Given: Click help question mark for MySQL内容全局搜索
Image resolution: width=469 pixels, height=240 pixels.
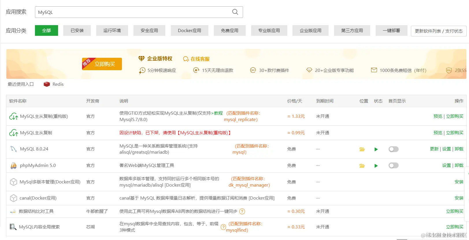Looking at the screenshot, I should click(x=223, y=227).
